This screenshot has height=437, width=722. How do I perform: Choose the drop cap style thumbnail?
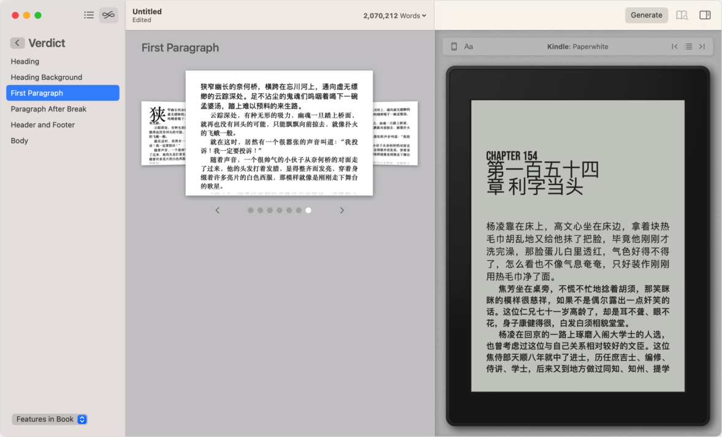click(x=164, y=133)
